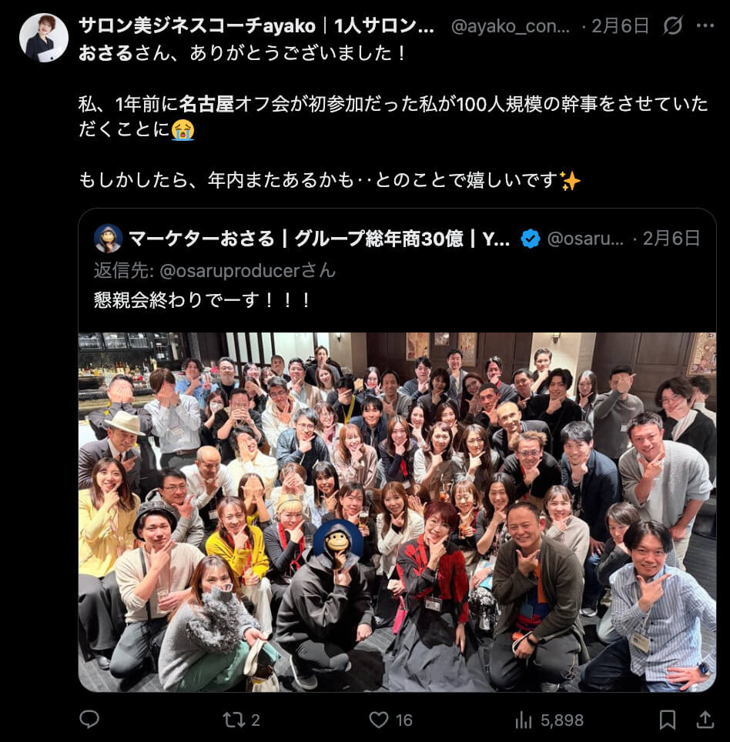Image resolution: width=730 pixels, height=742 pixels.
Task: View post analytics showing 5,898 views
Action: coord(549,720)
